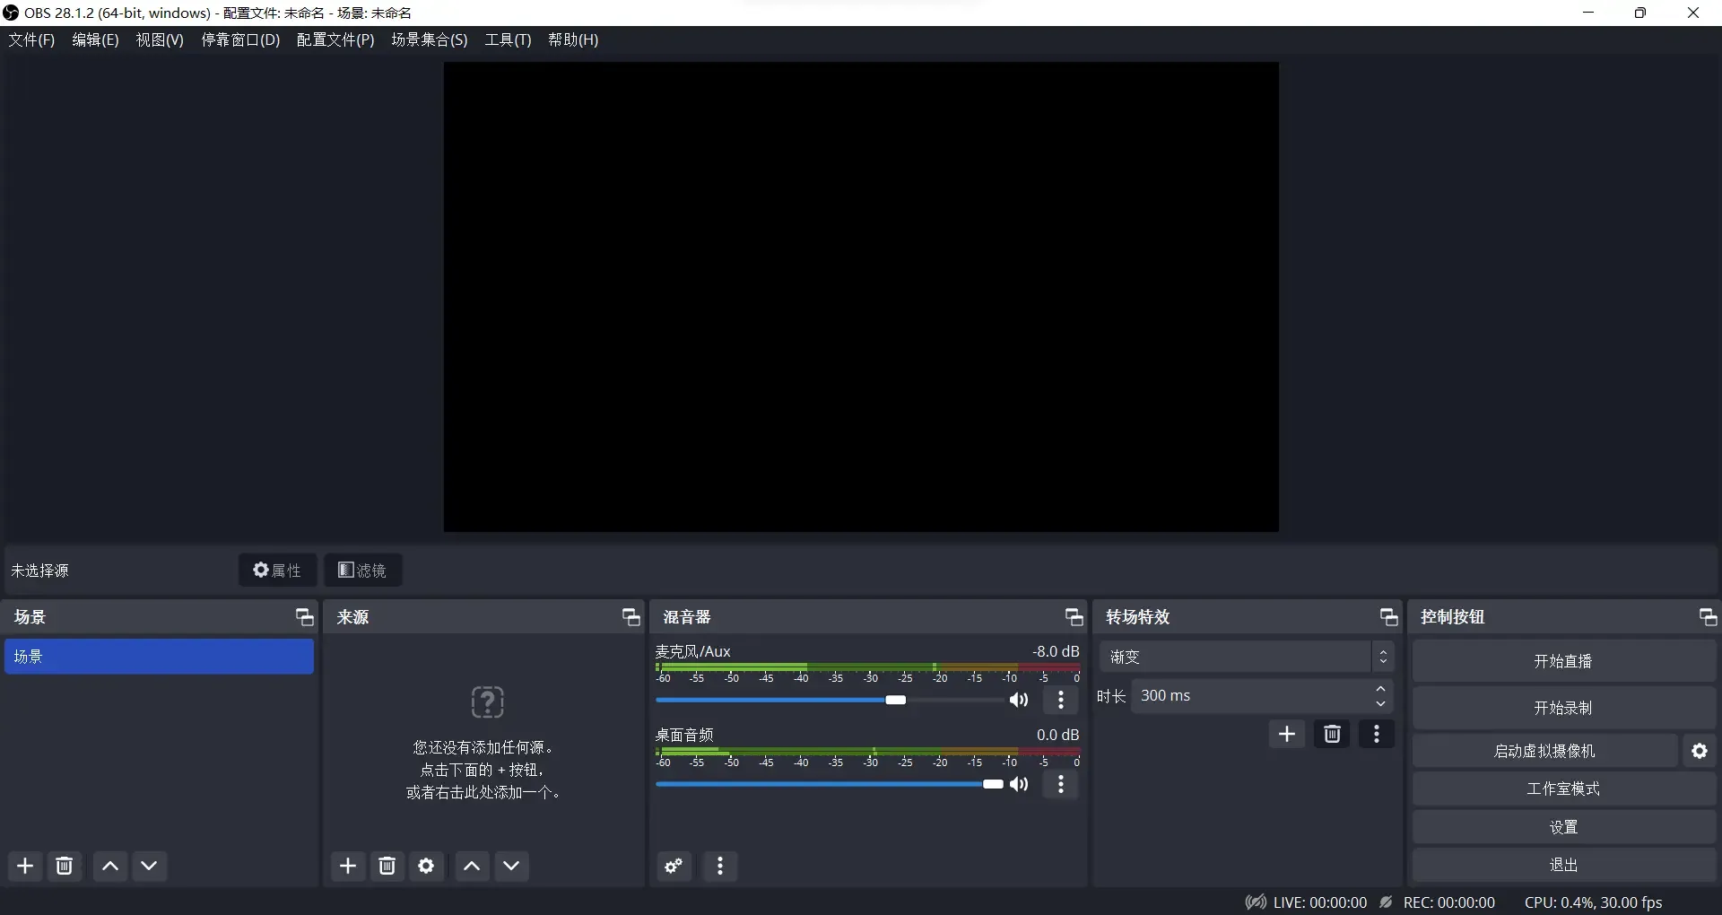
Task: Click the 属性 properties button
Action: [277, 571]
